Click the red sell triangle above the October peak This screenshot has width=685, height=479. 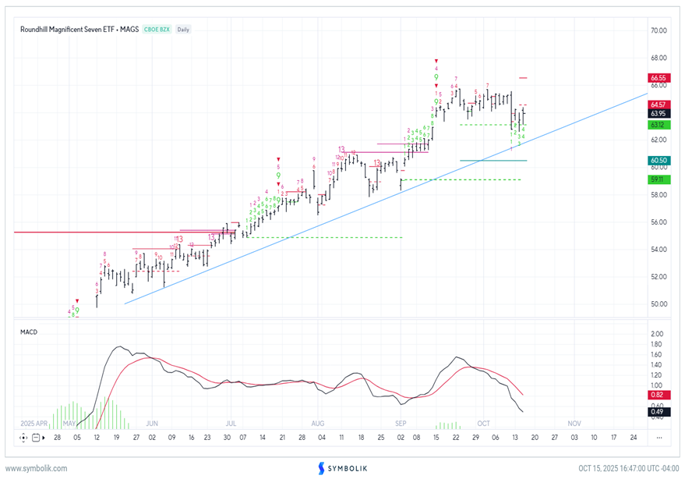[x=436, y=60]
